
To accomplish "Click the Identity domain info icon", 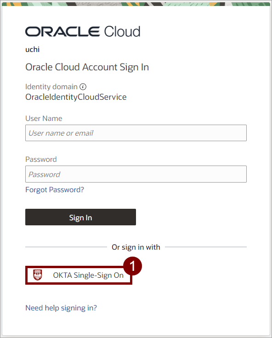I will tap(83, 86).
